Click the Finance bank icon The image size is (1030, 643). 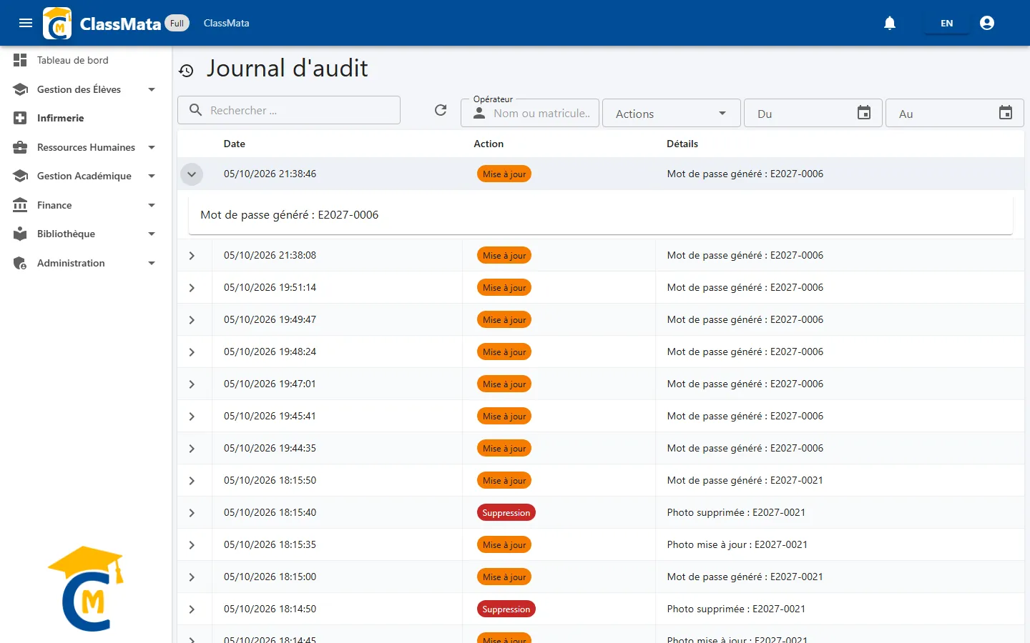(20, 205)
